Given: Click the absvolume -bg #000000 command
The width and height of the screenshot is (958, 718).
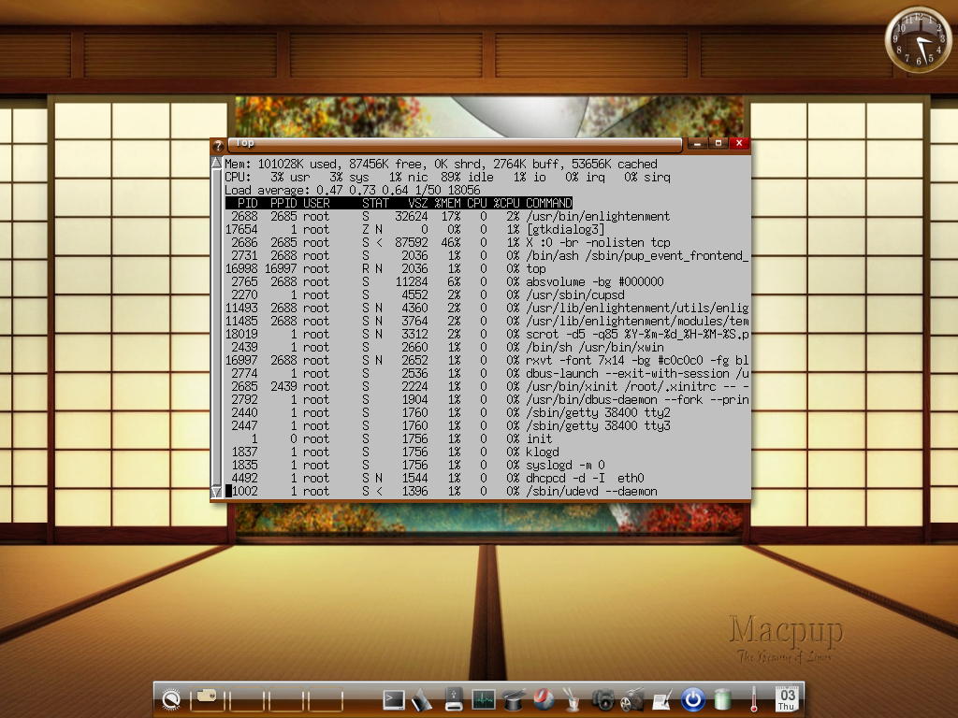Looking at the screenshot, I should point(594,281).
